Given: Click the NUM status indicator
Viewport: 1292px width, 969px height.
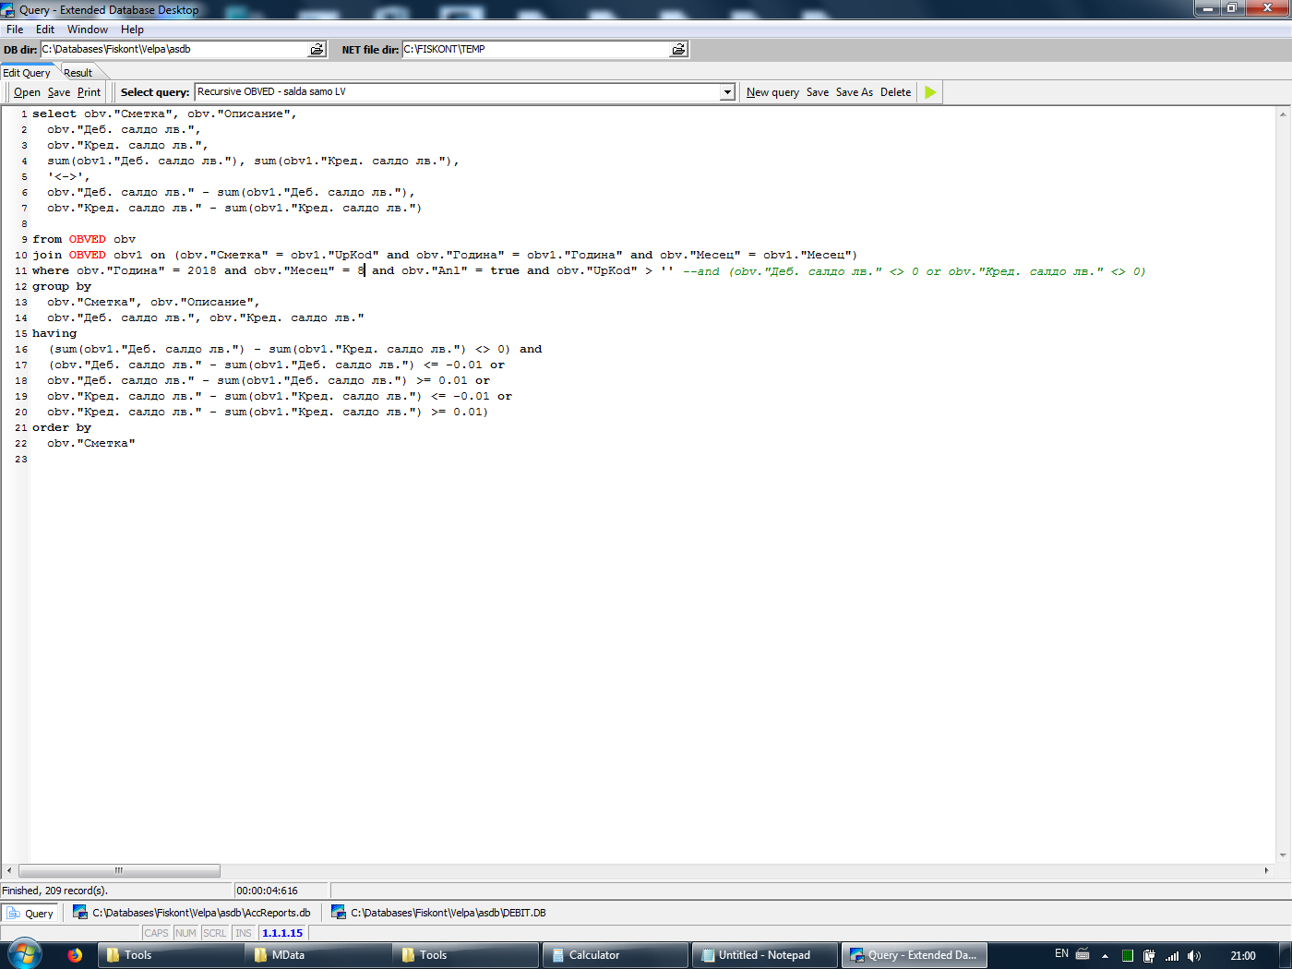Looking at the screenshot, I should point(186,933).
